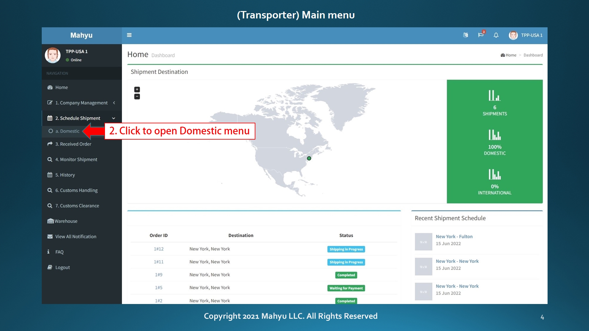
Task: Click Completed badge for order 1#9
Action: click(346, 275)
